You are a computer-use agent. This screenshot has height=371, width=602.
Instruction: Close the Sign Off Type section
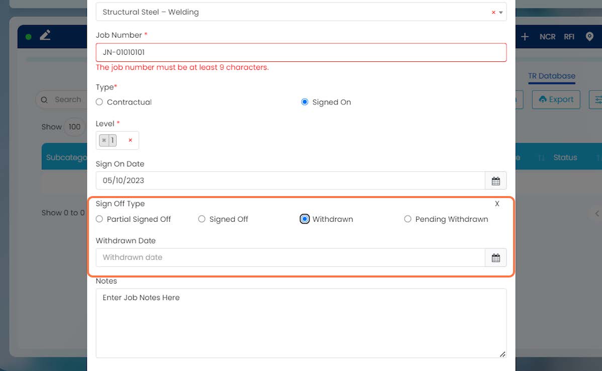coord(497,204)
